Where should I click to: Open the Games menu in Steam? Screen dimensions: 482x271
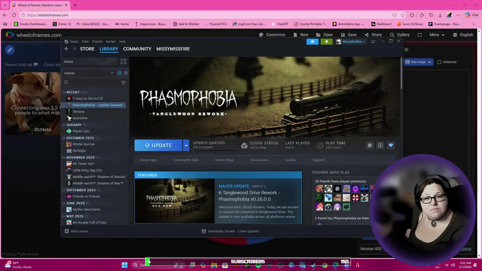coord(111,41)
